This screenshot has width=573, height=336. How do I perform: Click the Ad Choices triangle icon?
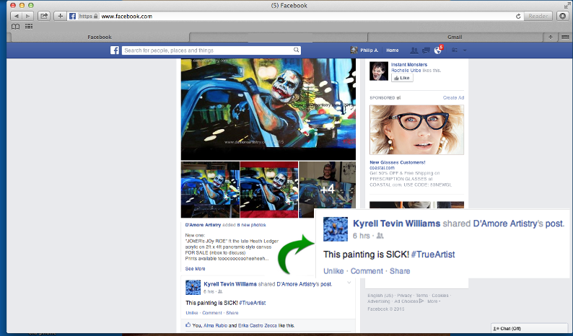421,301
